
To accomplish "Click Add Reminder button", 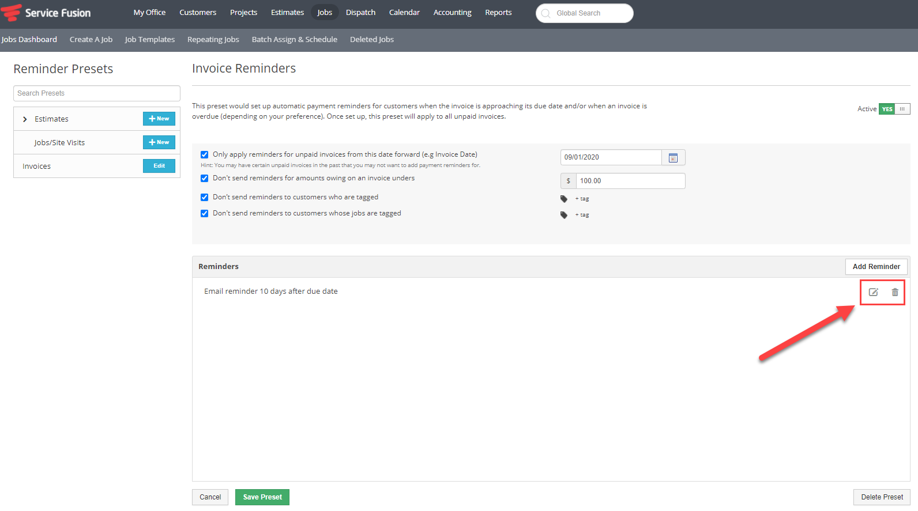I will click(876, 267).
